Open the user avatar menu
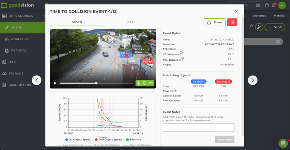290x150 pixels. point(282,5)
